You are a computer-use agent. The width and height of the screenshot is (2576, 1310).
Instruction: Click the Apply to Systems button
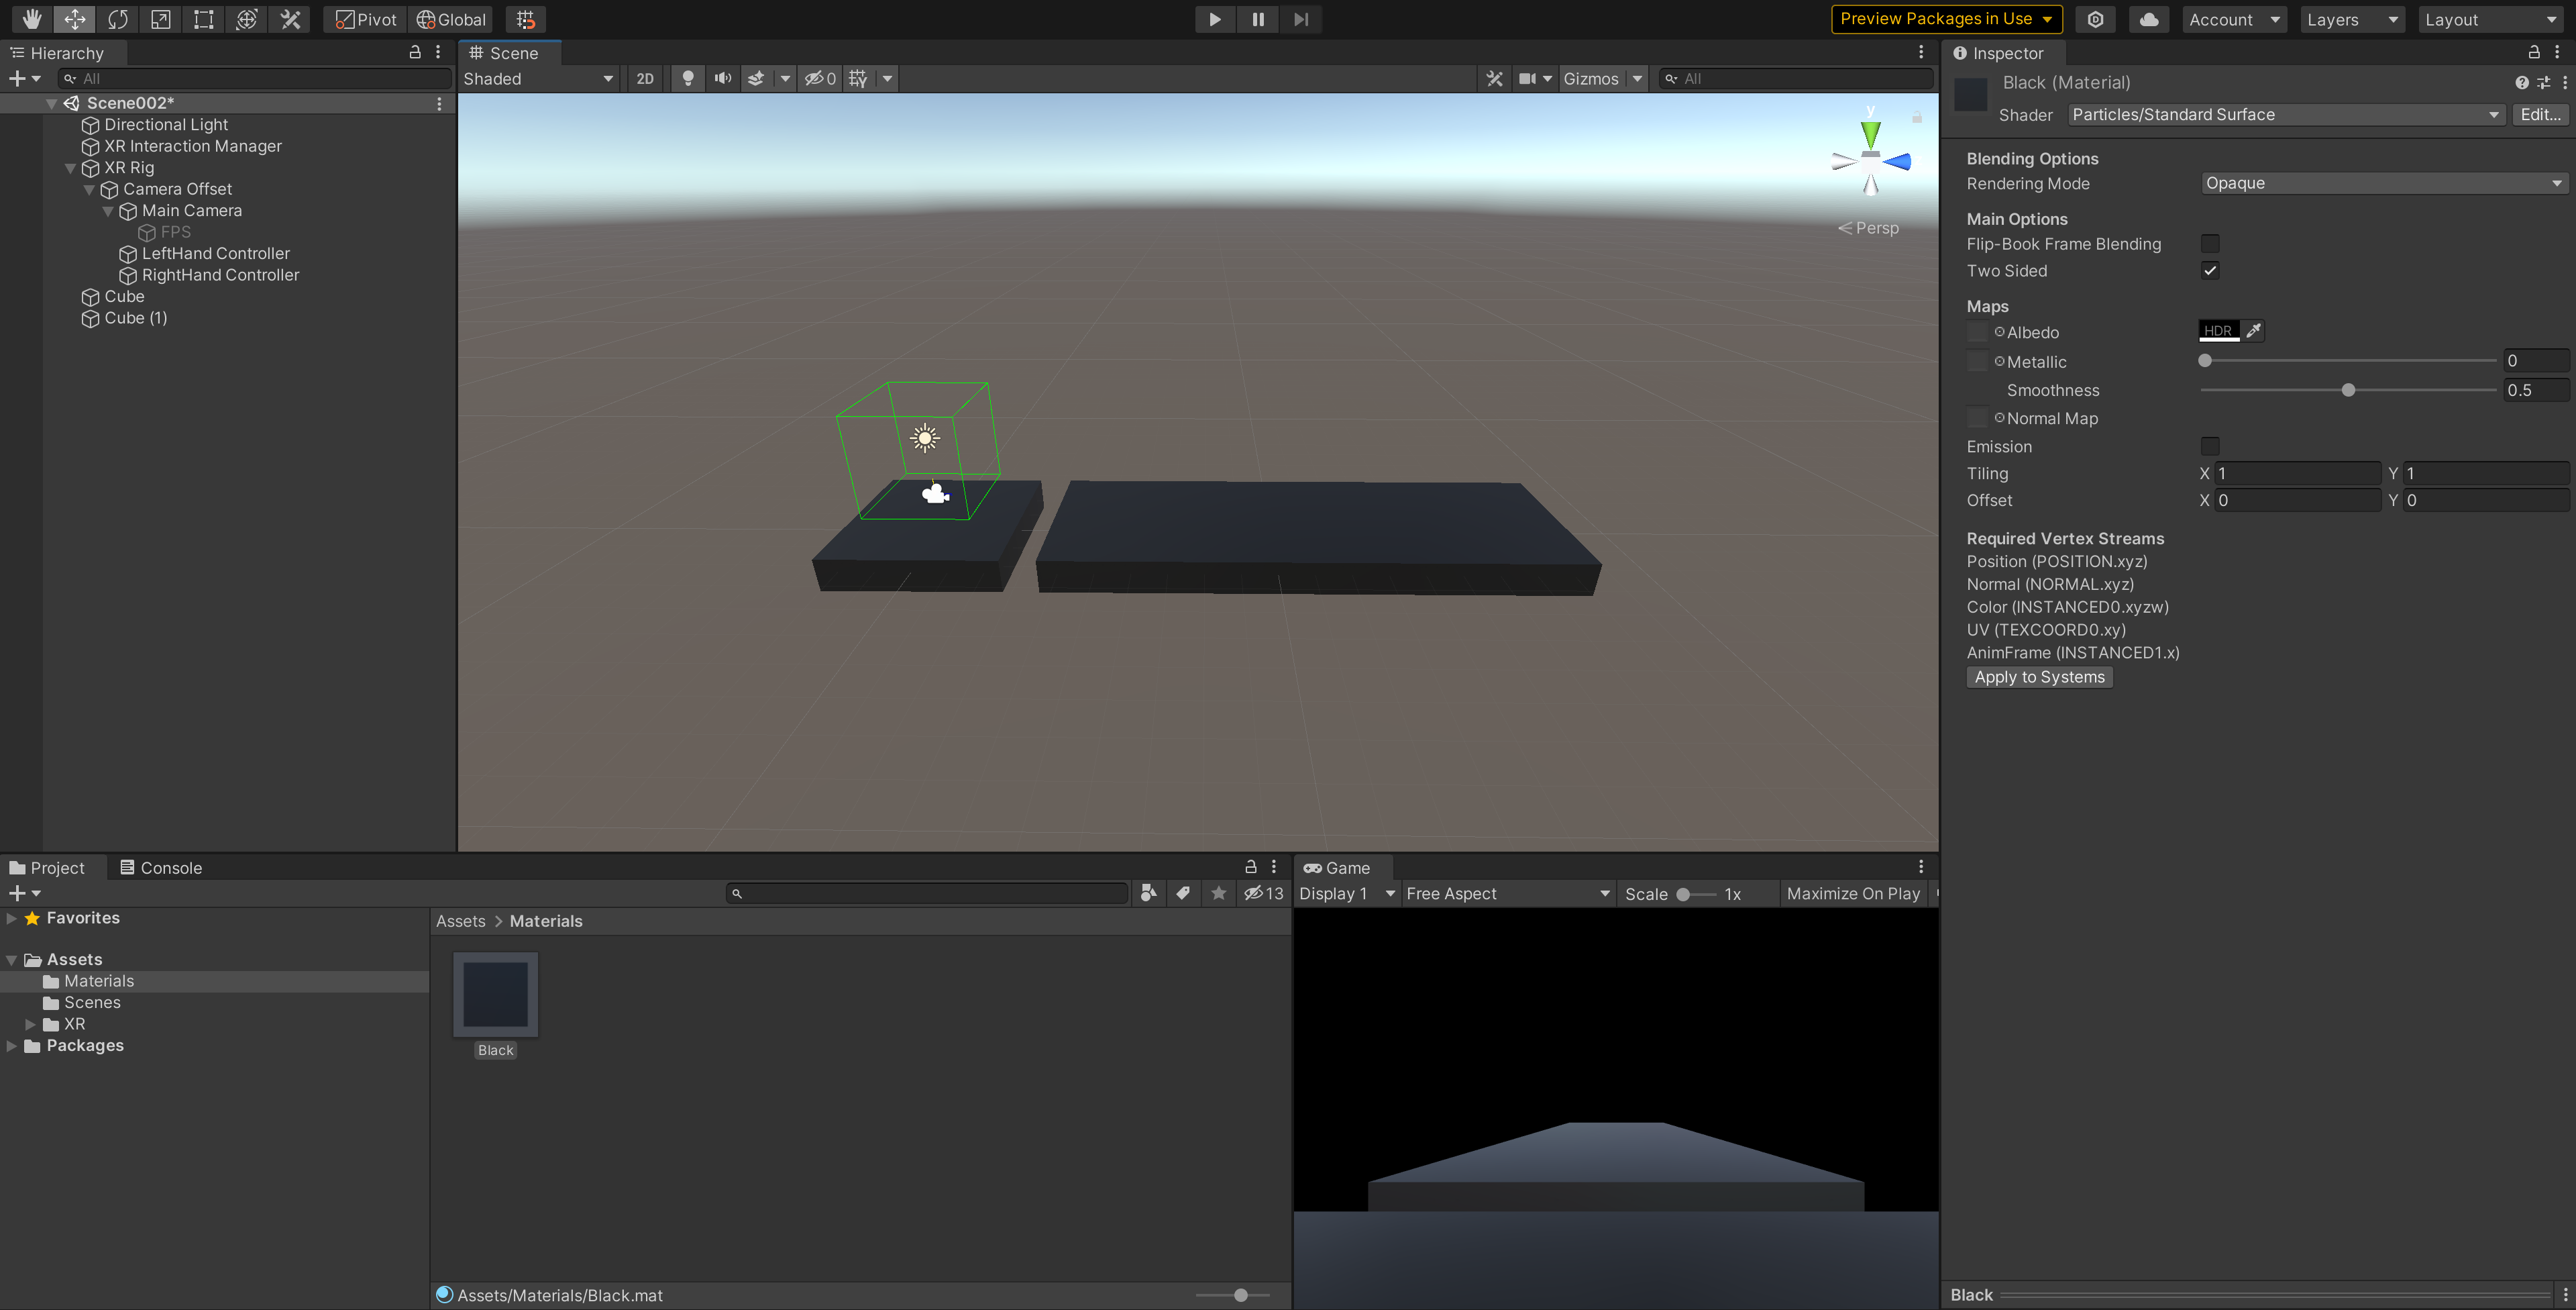2039,676
